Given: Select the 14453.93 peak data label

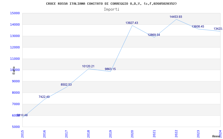Looking at the screenshot, I should pyautogui.click(x=176, y=17).
